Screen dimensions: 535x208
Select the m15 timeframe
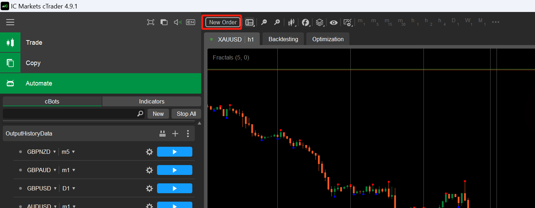[x=388, y=22]
